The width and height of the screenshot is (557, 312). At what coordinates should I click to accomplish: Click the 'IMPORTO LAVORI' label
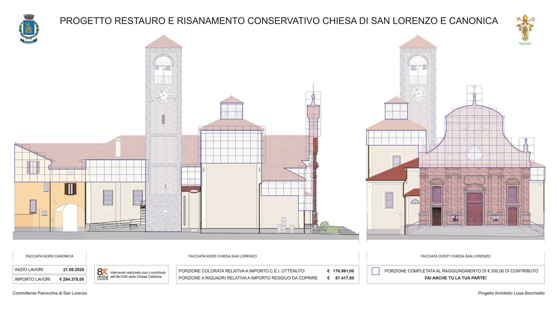point(33,279)
